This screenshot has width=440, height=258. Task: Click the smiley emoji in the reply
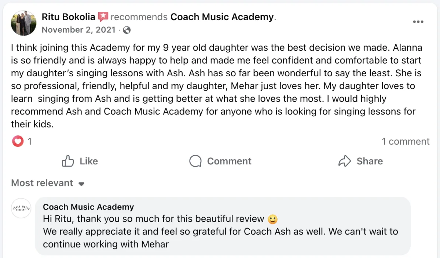(x=272, y=219)
